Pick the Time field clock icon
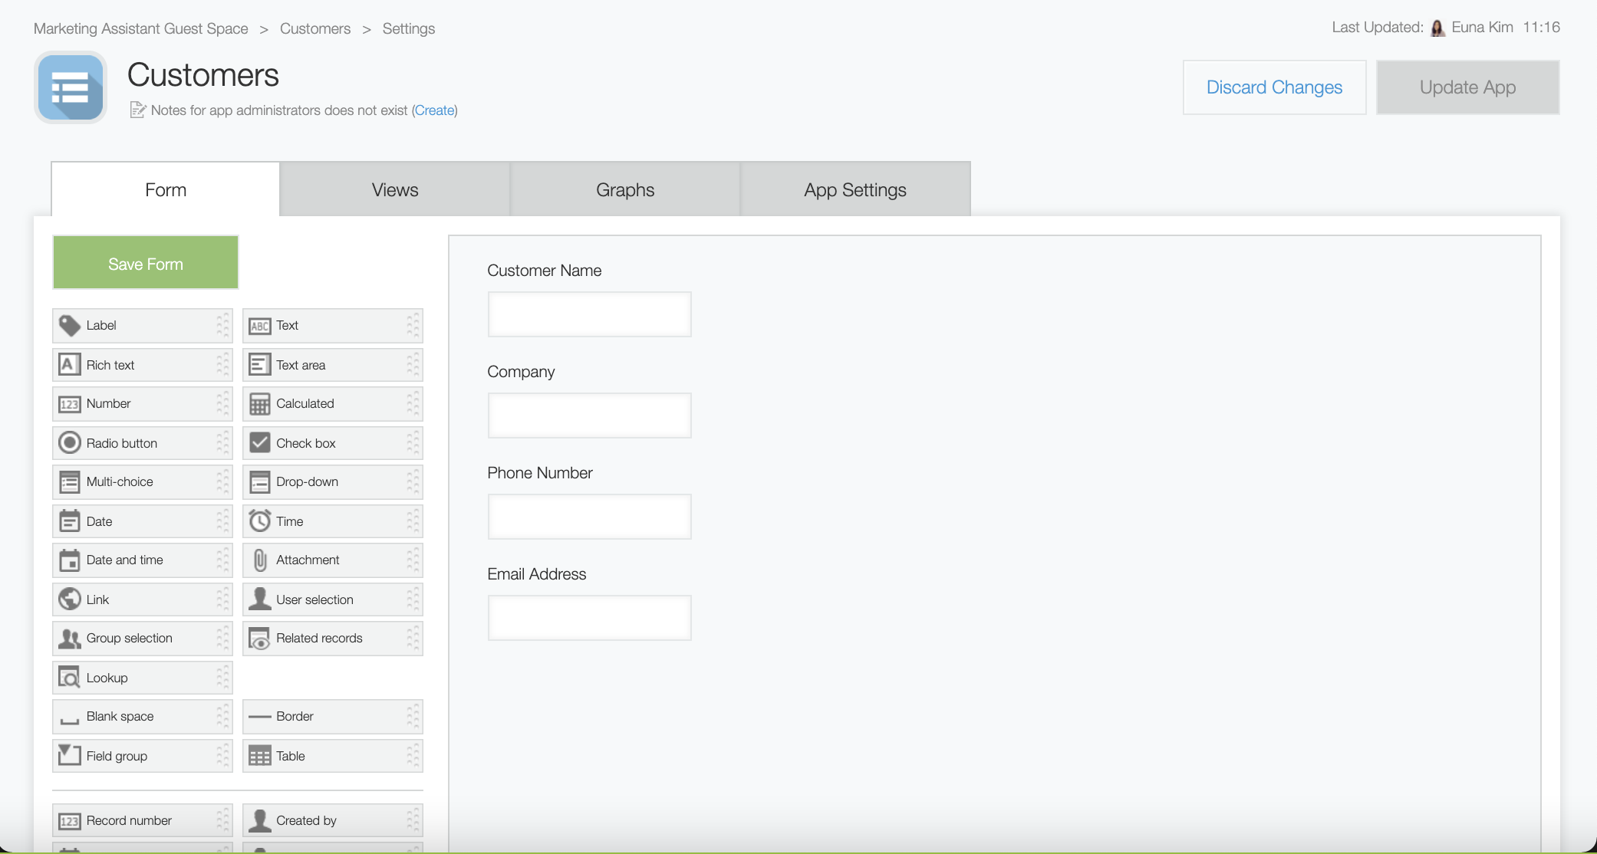 (x=260, y=521)
